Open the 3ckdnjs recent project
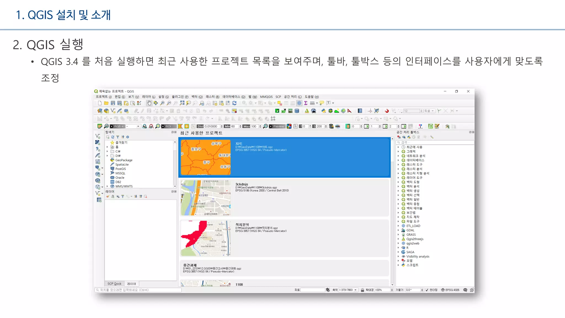Image resolution: width=565 pixels, height=318 pixels. tap(284, 198)
